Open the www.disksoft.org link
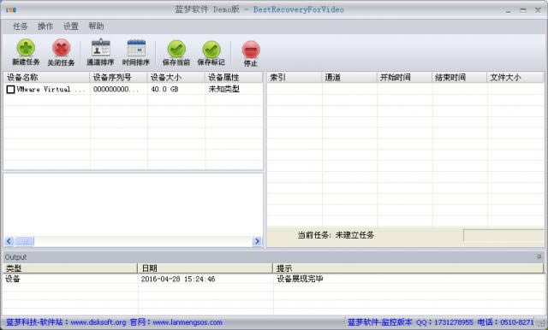The image size is (548, 330). [98, 322]
